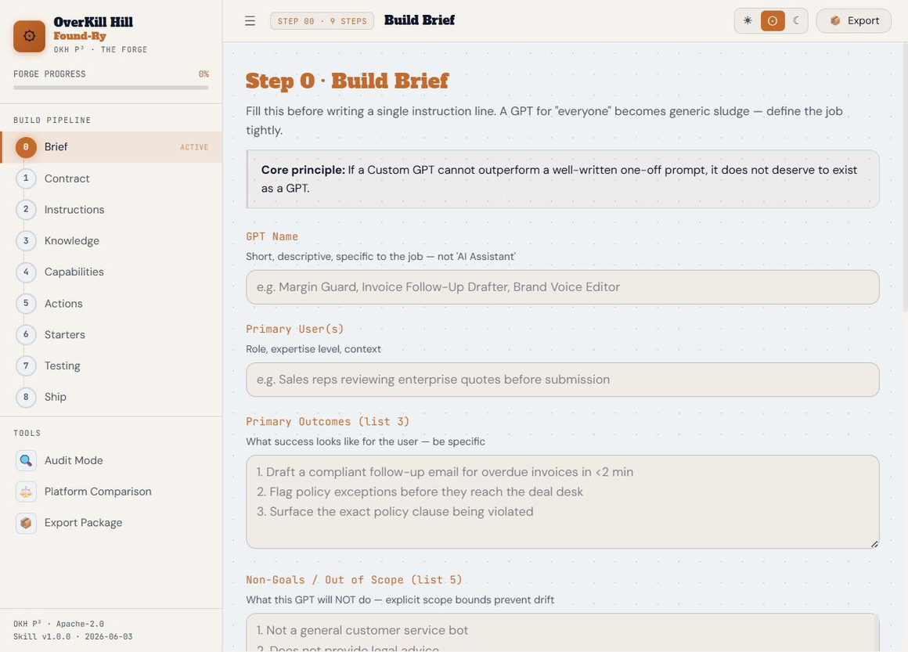Viewport: 908px width, 652px height.
Task: Click the Non-Goals textarea
Action: [562, 633]
